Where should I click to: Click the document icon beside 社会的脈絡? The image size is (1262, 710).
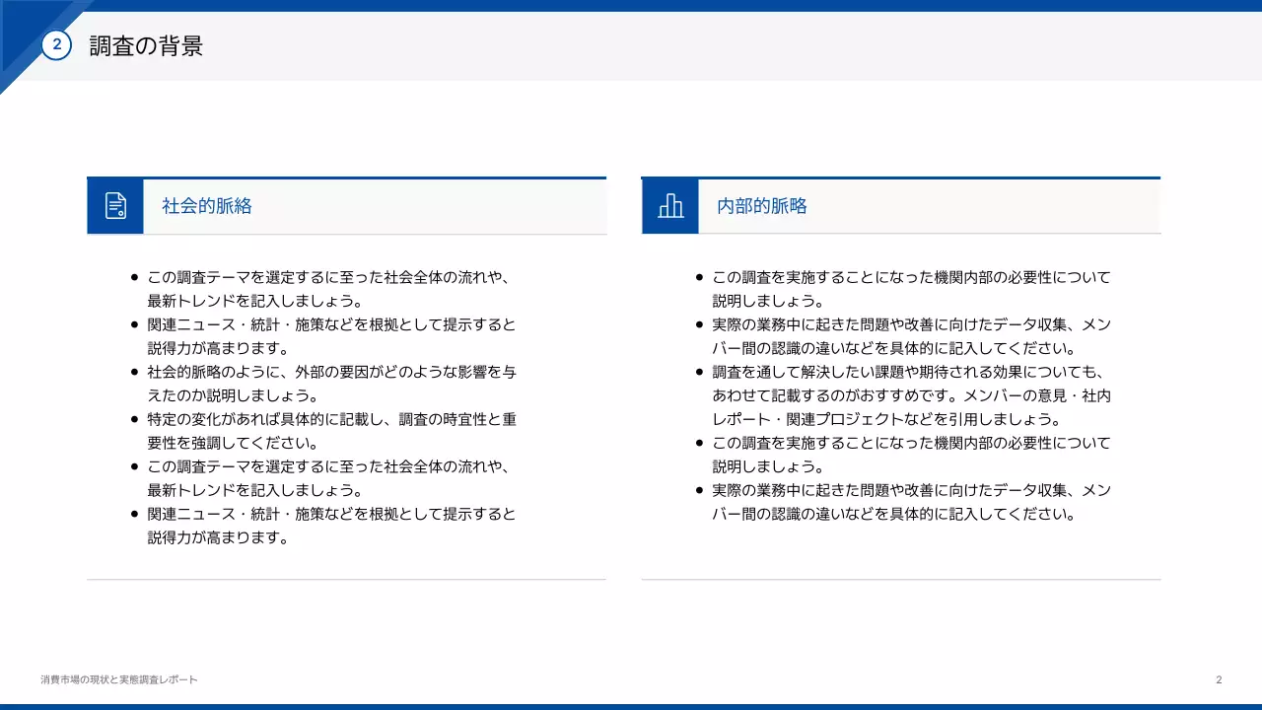tap(115, 206)
